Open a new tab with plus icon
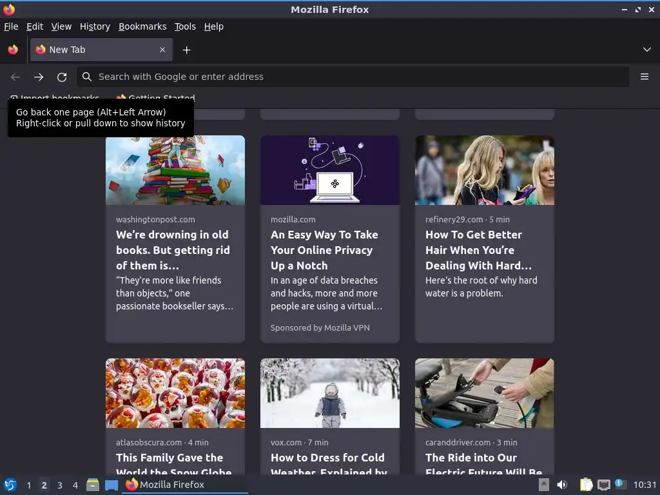Image resolution: width=660 pixels, height=495 pixels. 186,50
